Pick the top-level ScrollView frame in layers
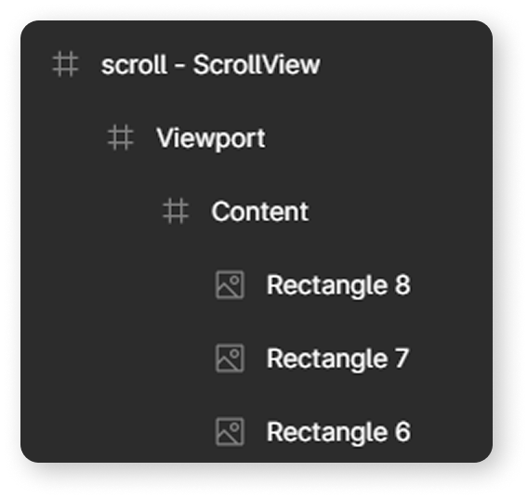 click(x=257, y=64)
